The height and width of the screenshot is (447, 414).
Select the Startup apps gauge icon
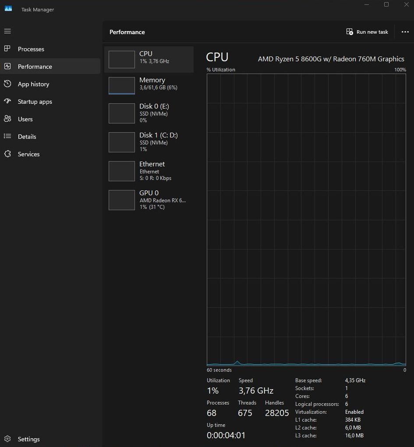click(7, 101)
